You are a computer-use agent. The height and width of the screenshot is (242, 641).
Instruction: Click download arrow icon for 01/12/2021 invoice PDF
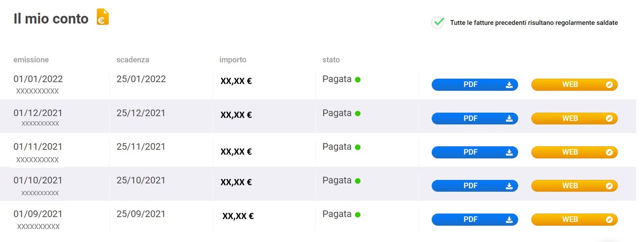pyautogui.click(x=509, y=119)
